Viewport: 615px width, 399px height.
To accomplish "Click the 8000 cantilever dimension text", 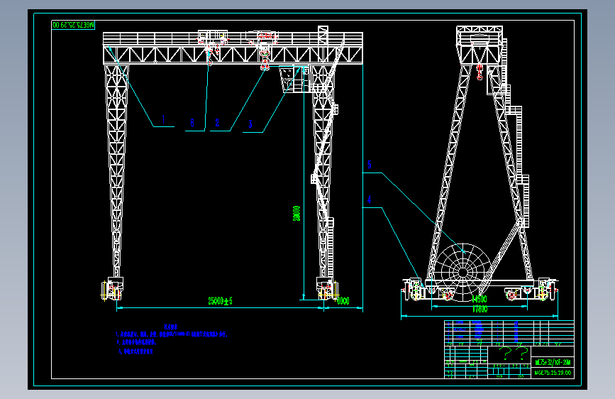I will coord(343,301).
